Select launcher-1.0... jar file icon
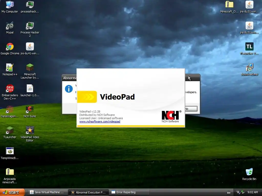This screenshot has width=262, height=196. pyautogui.click(x=30, y=91)
